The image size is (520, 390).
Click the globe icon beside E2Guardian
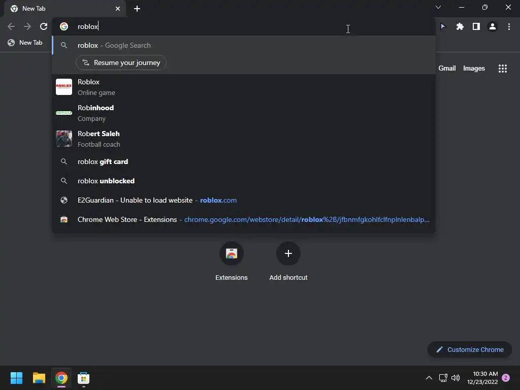pos(64,200)
